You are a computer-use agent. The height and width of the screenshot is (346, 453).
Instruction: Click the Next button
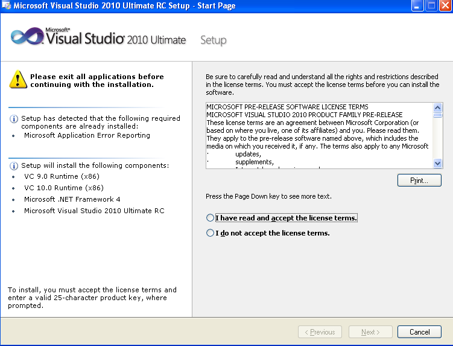pyautogui.click(x=370, y=332)
